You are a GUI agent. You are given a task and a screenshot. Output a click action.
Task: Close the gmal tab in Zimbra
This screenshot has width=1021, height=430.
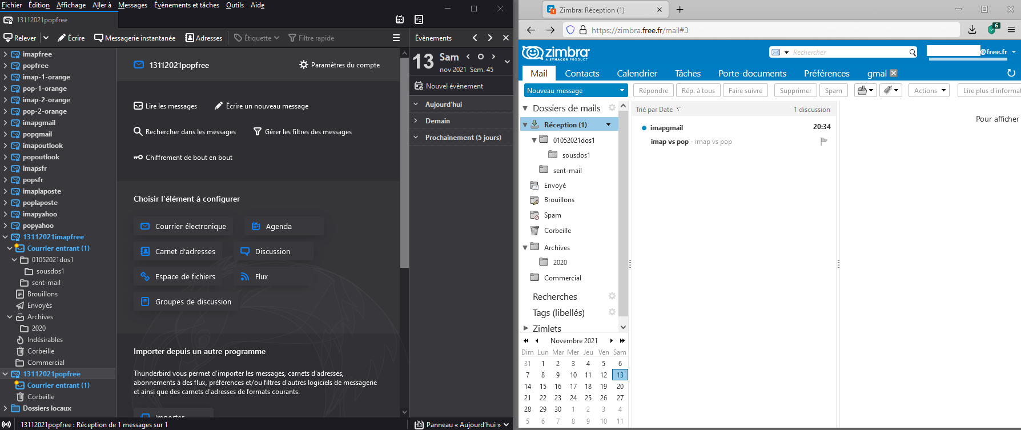pyautogui.click(x=894, y=73)
